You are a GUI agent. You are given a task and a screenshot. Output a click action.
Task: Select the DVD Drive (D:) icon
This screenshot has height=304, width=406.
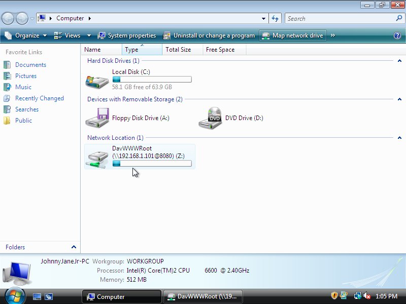[210, 118]
